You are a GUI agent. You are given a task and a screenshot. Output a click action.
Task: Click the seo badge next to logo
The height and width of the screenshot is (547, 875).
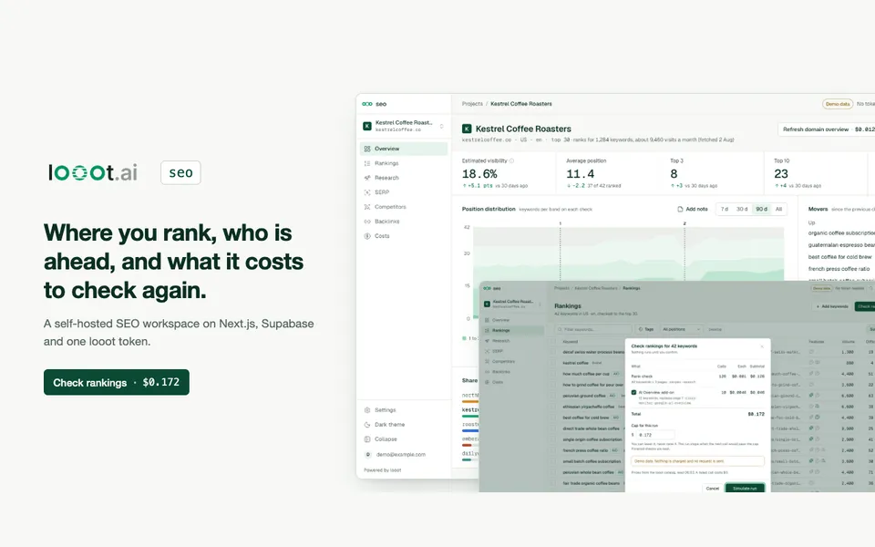click(180, 172)
